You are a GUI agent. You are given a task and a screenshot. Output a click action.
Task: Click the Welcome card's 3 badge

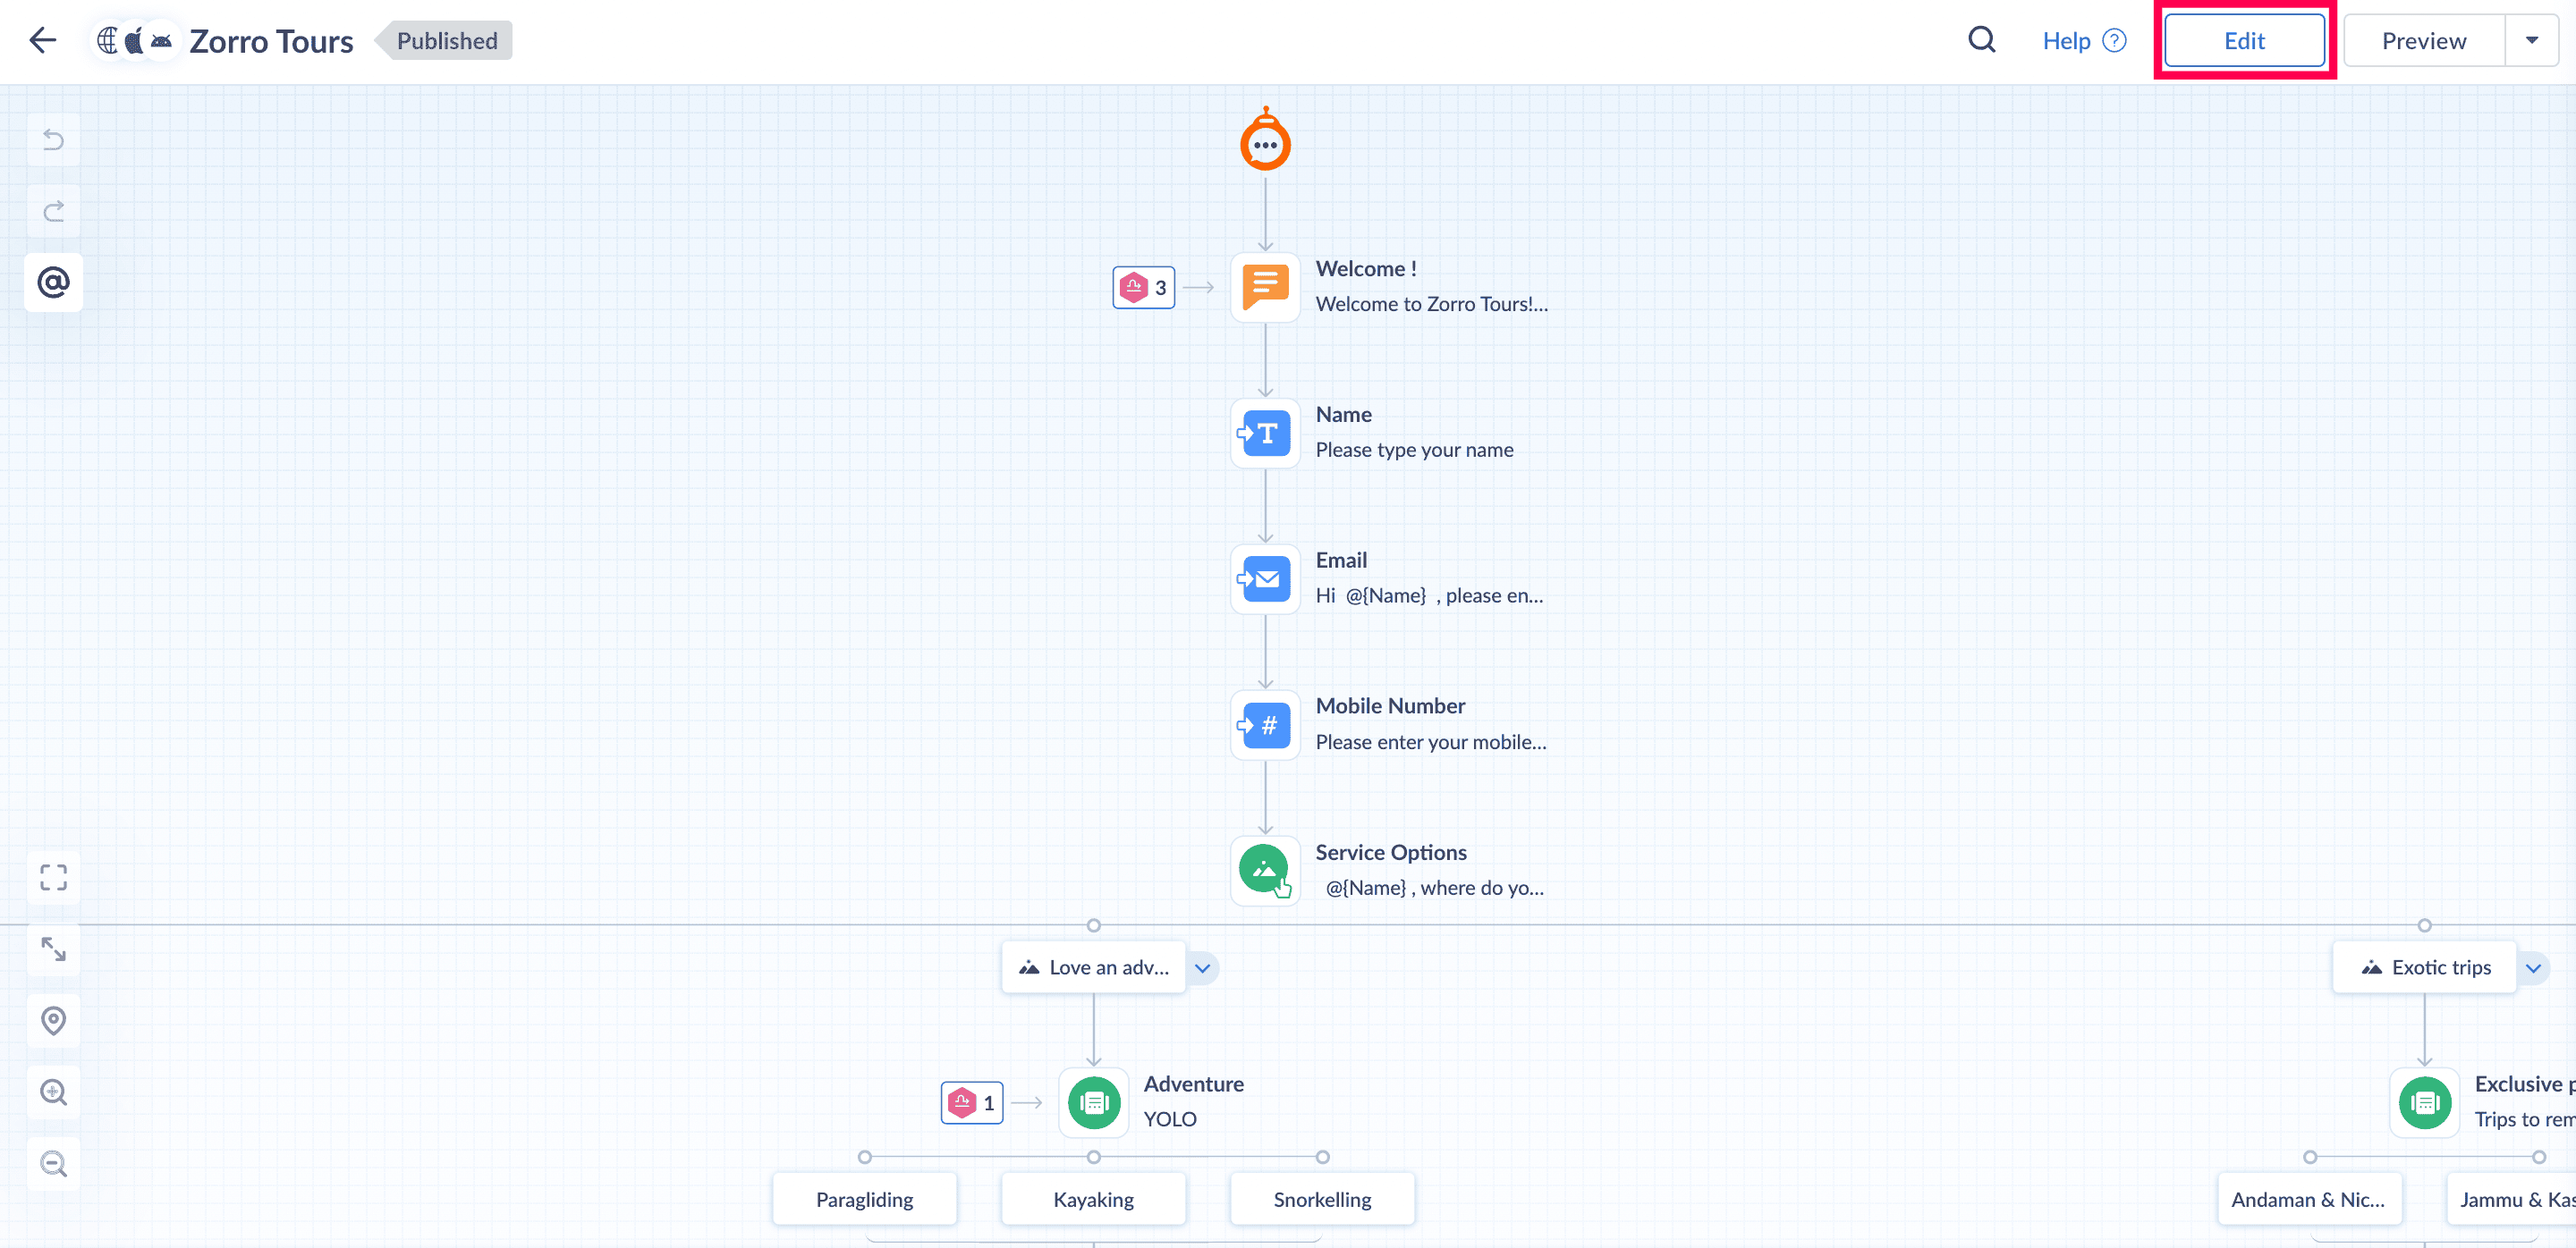click(x=1143, y=288)
